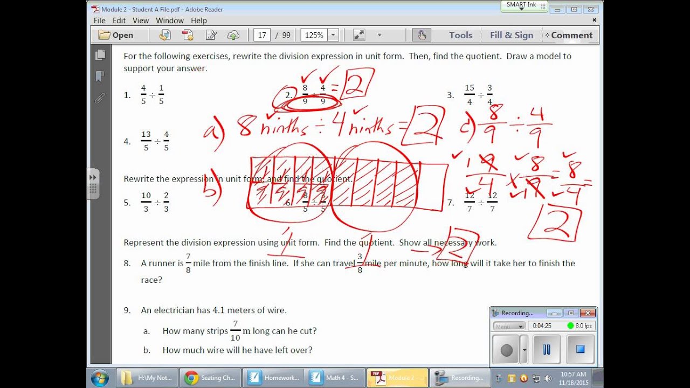Click the recorder icon in system tray
Screen dimensions: 690x388
499,378
